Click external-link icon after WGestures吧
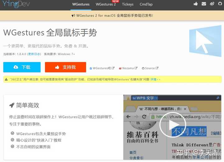The height and width of the screenshot is (162, 224). click(x=113, y=68)
